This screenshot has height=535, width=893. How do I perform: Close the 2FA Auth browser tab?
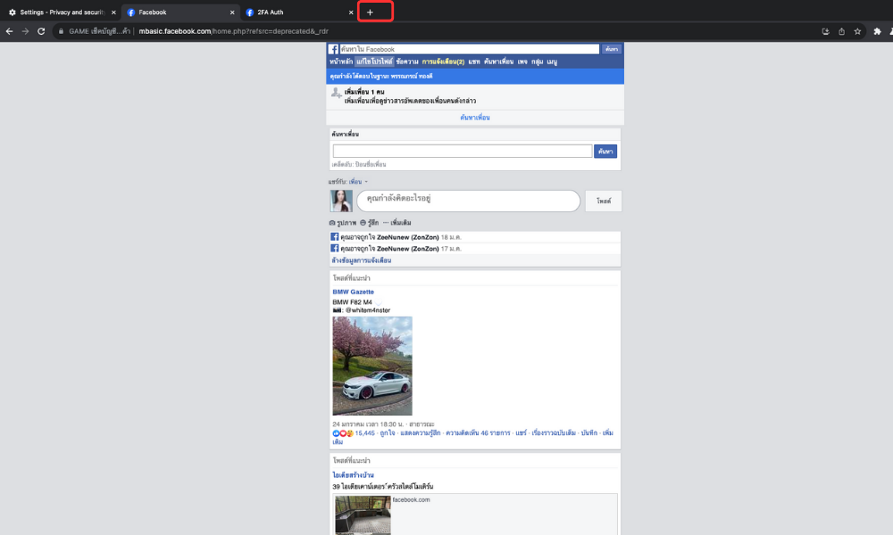(350, 12)
